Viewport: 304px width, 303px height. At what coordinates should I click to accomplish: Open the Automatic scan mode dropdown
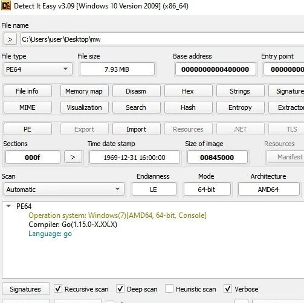tap(64, 190)
